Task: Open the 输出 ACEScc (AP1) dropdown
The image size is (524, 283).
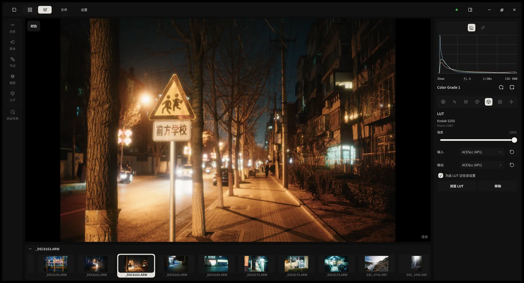Action: pyautogui.click(x=482, y=165)
